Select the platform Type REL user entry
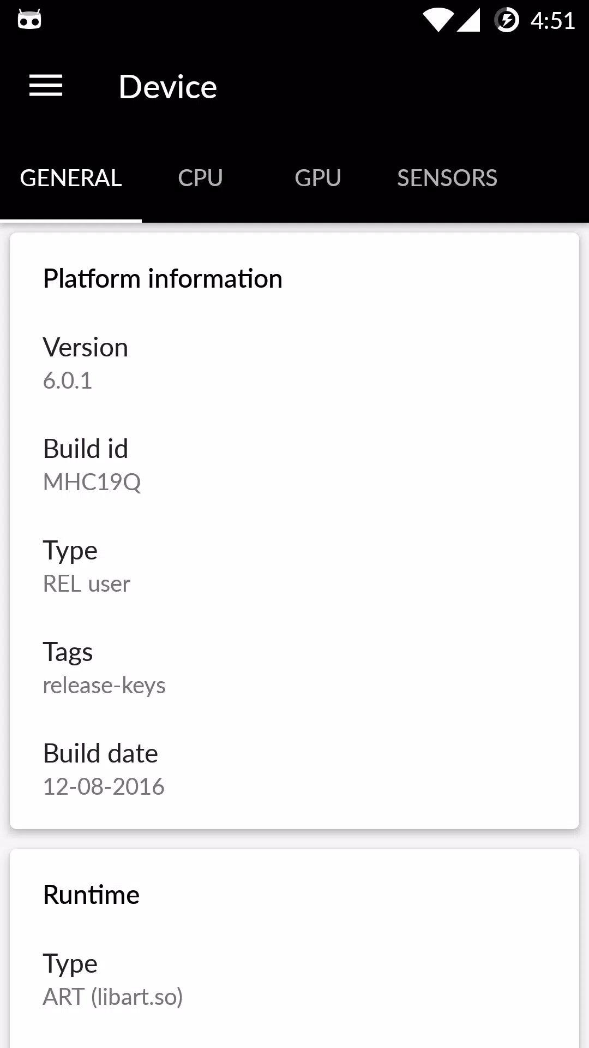This screenshot has height=1048, width=589. pos(294,567)
